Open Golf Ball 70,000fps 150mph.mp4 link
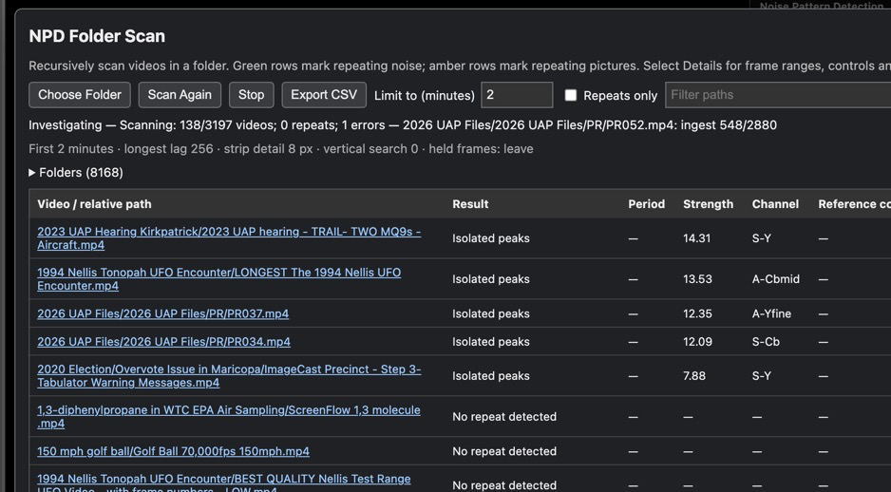 (x=173, y=451)
